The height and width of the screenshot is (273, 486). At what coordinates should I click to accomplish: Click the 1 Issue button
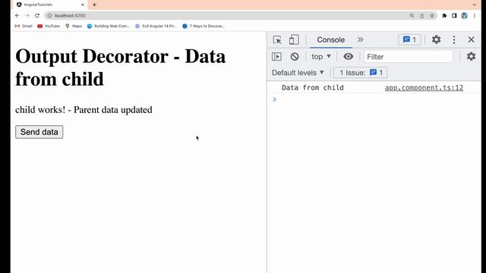point(361,73)
